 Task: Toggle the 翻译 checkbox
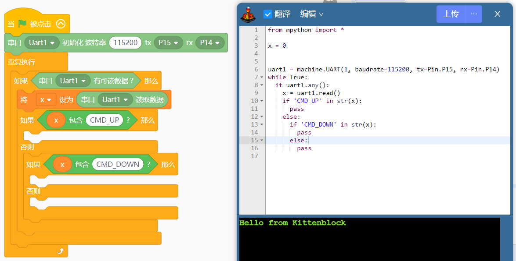pos(268,14)
